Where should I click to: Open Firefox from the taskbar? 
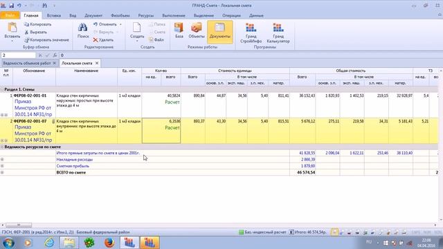[109, 243]
